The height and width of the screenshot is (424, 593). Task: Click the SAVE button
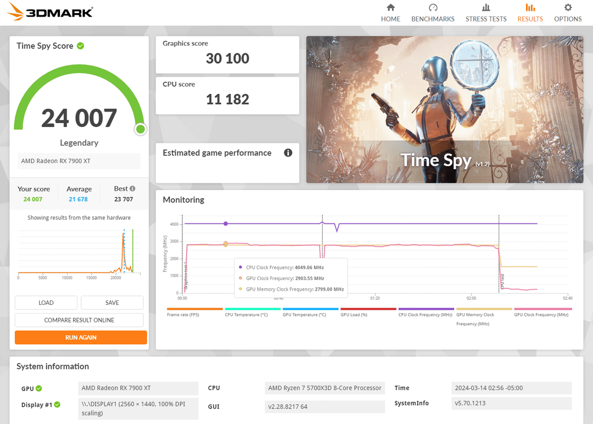tap(113, 303)
